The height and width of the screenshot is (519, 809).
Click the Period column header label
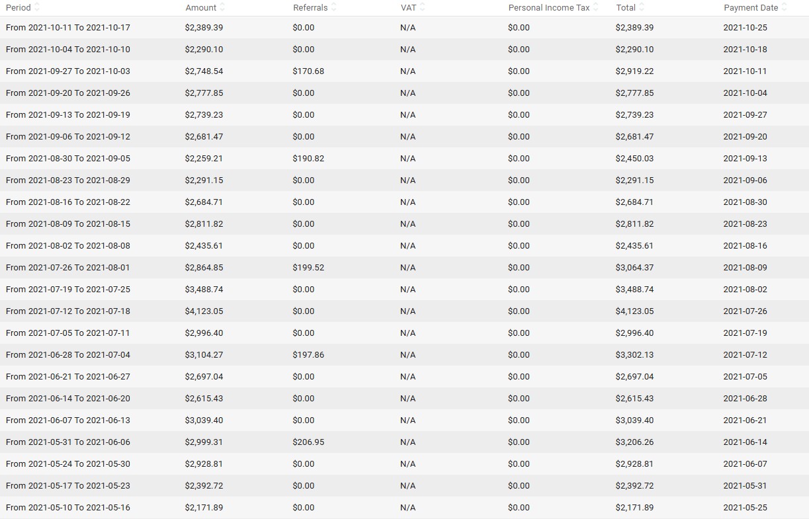(19, 8)
